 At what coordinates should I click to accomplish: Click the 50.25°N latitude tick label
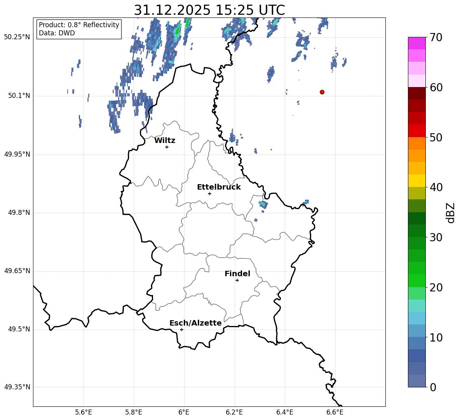pyautogui.click(x=17, y=37)
